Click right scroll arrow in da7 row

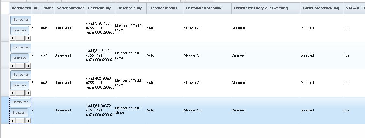tap(29, 66)
